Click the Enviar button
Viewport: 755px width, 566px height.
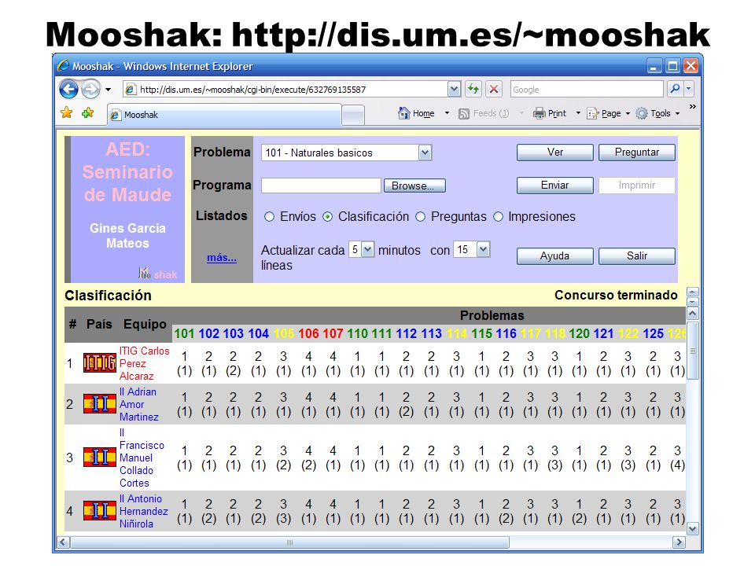(x=554, y=186)
